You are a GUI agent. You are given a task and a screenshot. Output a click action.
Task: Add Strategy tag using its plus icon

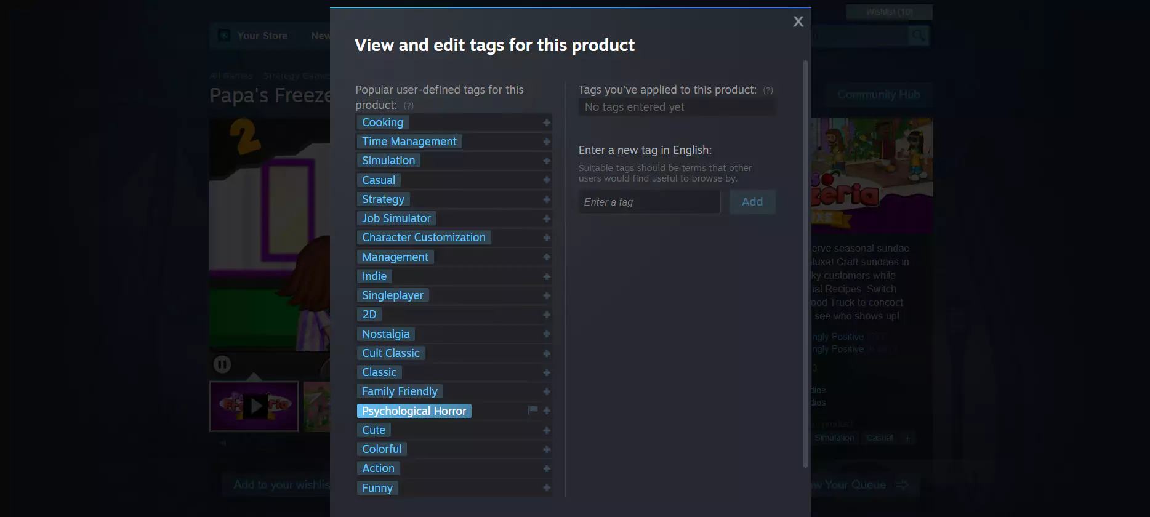(x=546, y=199)
